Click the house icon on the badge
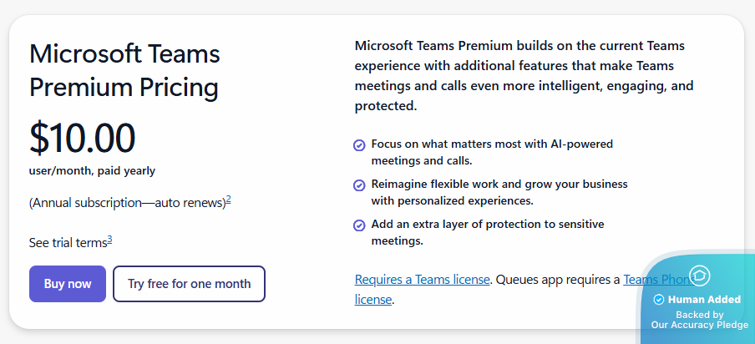The image size is (755, 344). click(700, 276)
